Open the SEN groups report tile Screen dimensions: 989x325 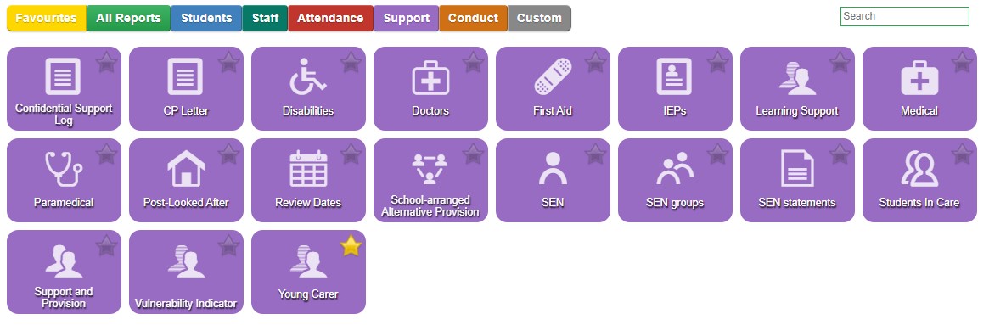point(675,181)
